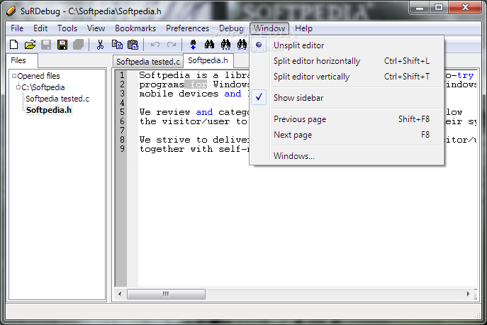Screen dimensions: 487x325
Task: Click line number 1 in the gutter
Action: coord(122,75)
